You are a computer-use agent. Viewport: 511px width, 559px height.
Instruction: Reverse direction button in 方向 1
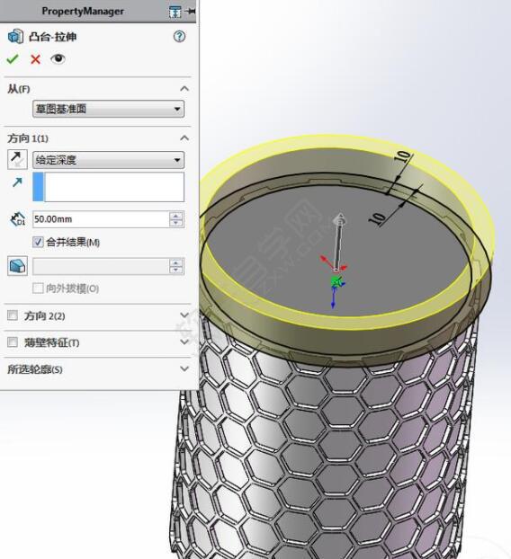[17, 159]
